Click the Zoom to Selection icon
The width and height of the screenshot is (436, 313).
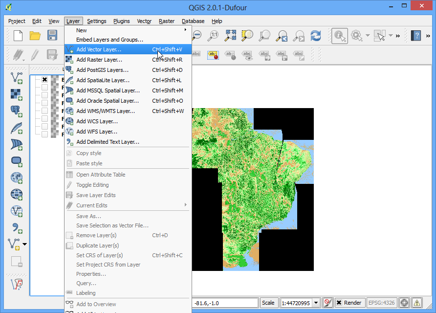[247, 36]
